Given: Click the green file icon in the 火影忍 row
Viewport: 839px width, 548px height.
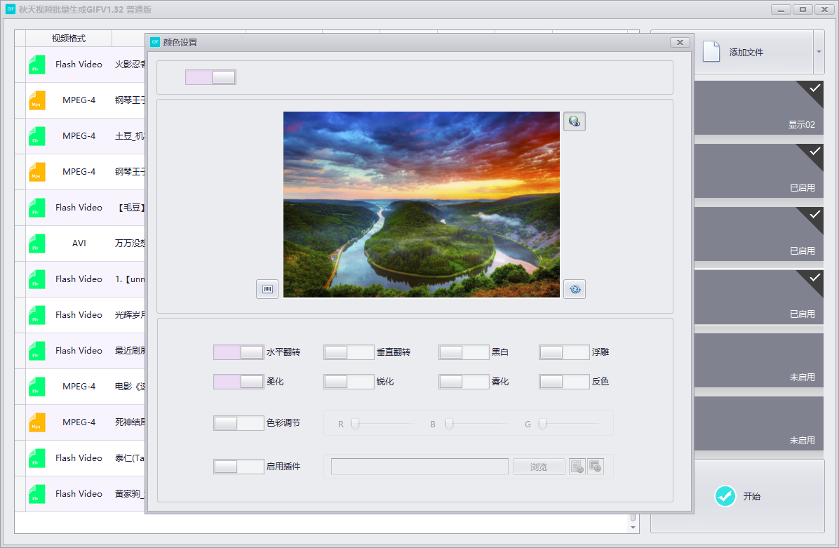Looking at the screenshot, I should 37,65.
